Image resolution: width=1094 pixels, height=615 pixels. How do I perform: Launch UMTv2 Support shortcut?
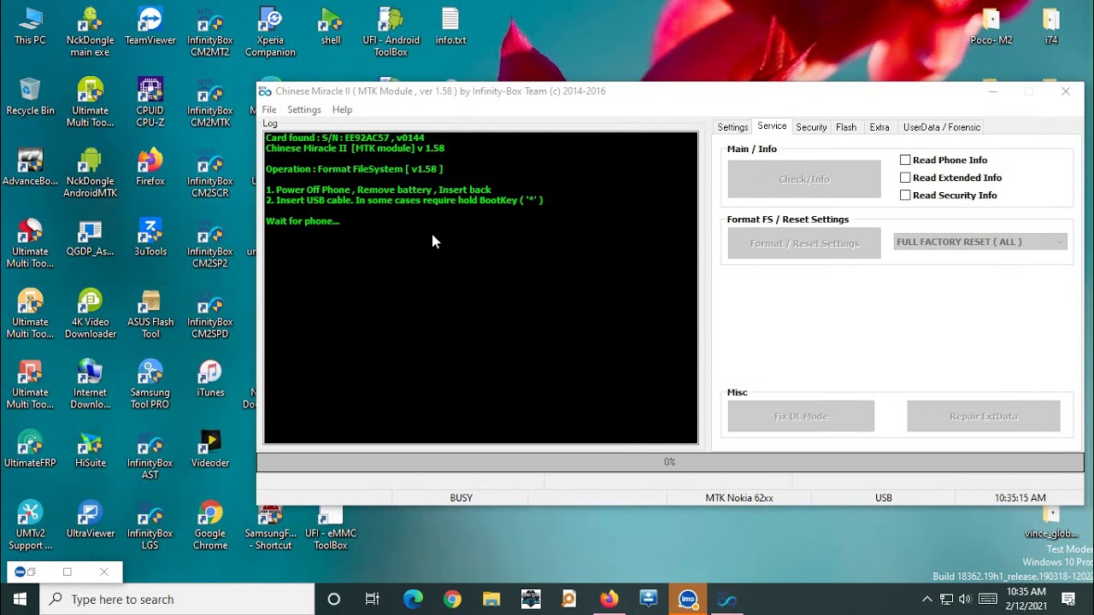pyautogui.click(x=30, y=525)
